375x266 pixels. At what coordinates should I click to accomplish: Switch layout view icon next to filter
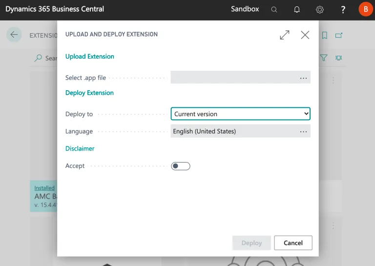tap(338, 58)
